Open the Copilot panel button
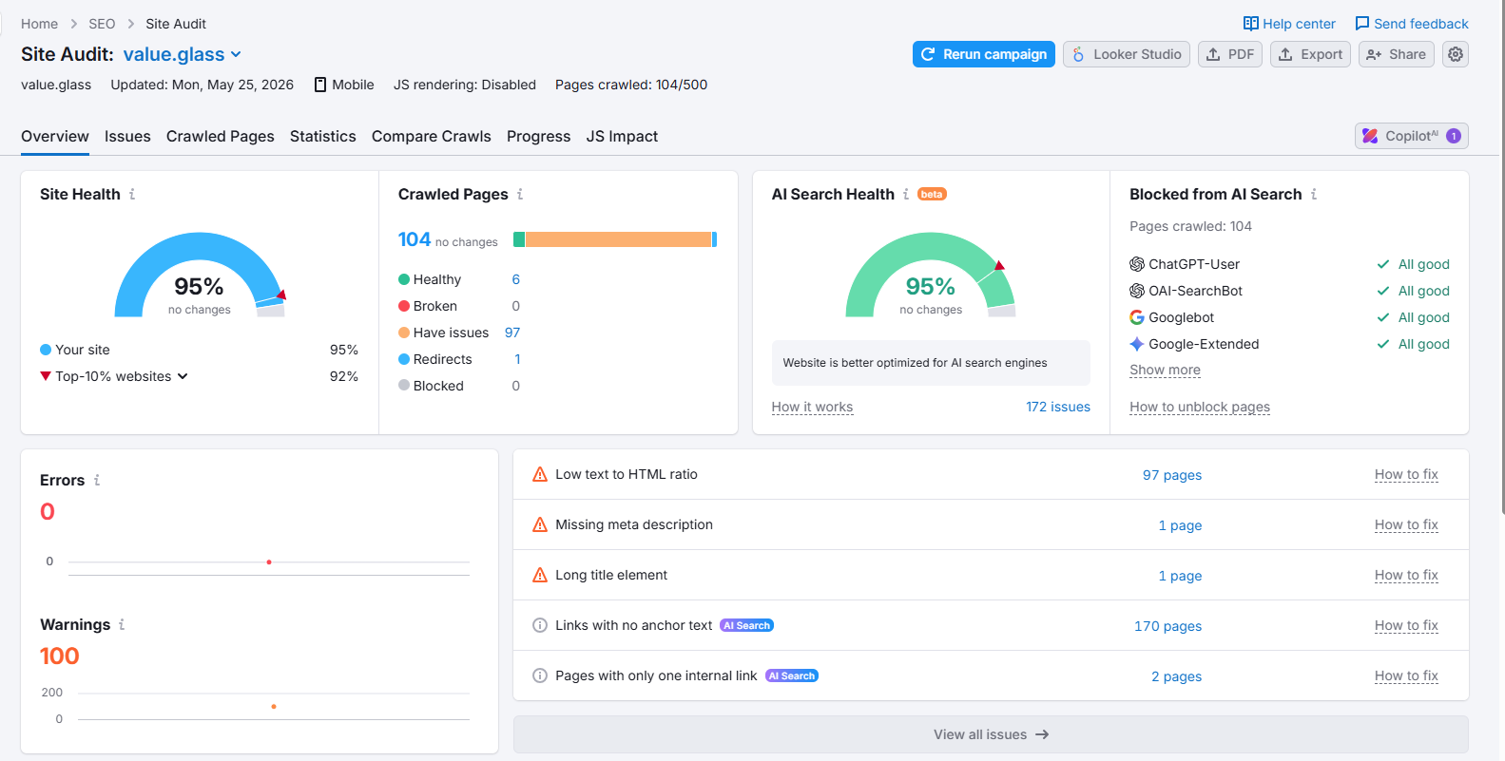Viewport: 1505px width, 761px height. tap(1412, 136)
